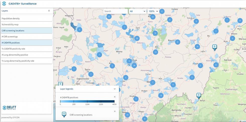Click the Layers panel header
Image resolution: width=246 pixels, height=122 pixels.
pos(27,11)
